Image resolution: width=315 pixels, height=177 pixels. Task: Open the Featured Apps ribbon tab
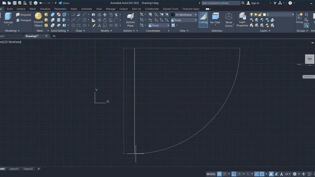point(190,9)
